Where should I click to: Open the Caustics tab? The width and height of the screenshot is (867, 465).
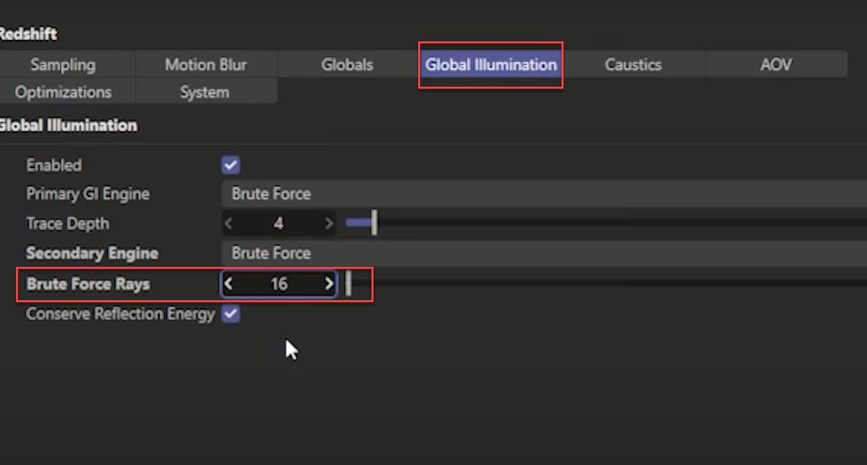[633, 65]
